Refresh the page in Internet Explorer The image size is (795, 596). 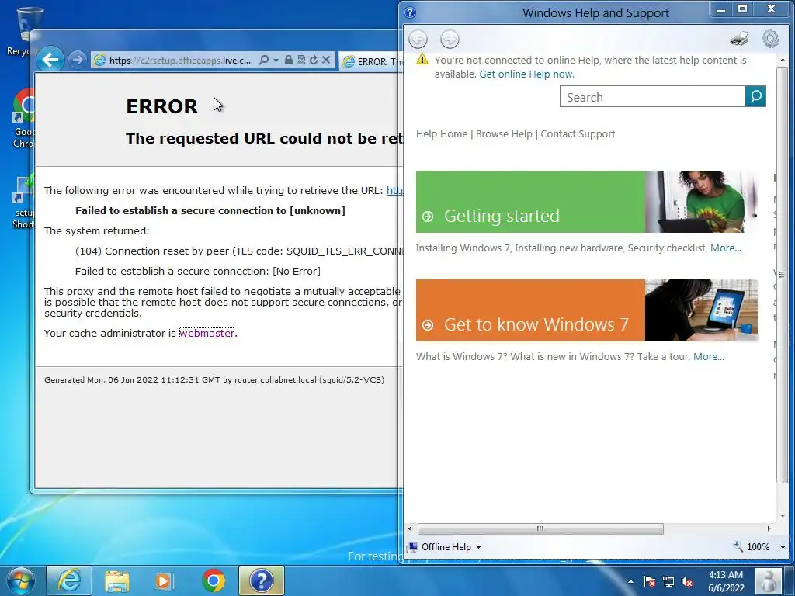pyautogui.click(x=314, y=60)
